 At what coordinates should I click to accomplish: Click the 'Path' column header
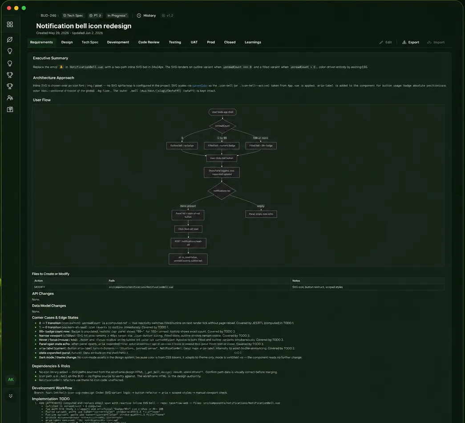pos(112,281)
